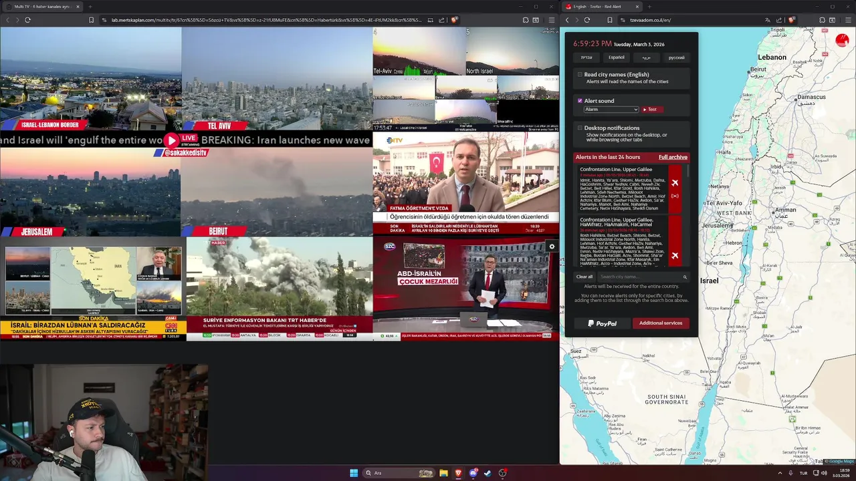Open site settings icon for lab.mertskaplan.com

[104, 20]
